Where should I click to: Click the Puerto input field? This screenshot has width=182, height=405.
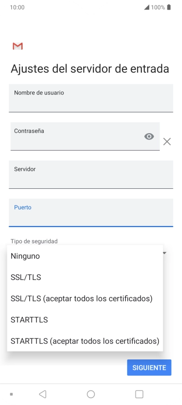(91, 213)
